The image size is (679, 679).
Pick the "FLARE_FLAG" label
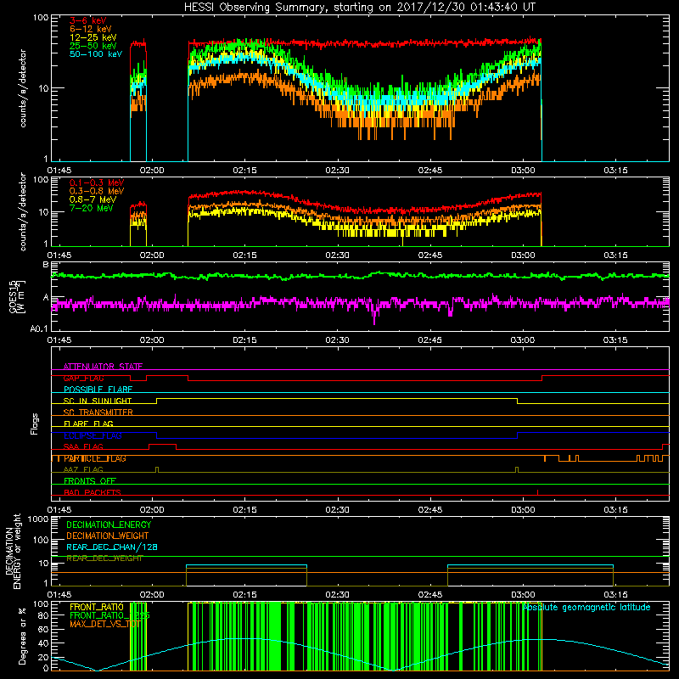(x=88, y=424)
